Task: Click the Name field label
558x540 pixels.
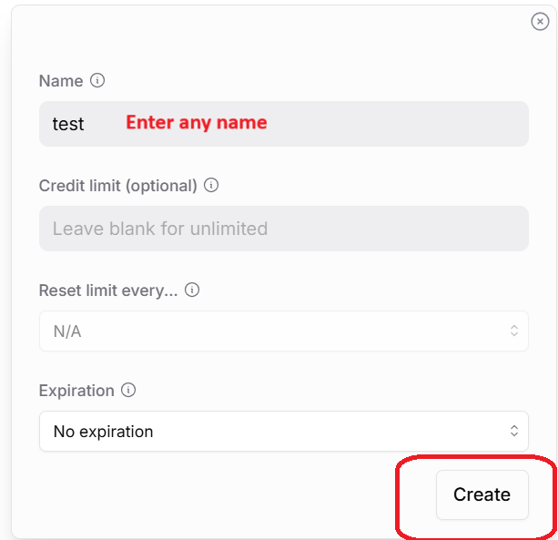Action: [x=61, y=81]
